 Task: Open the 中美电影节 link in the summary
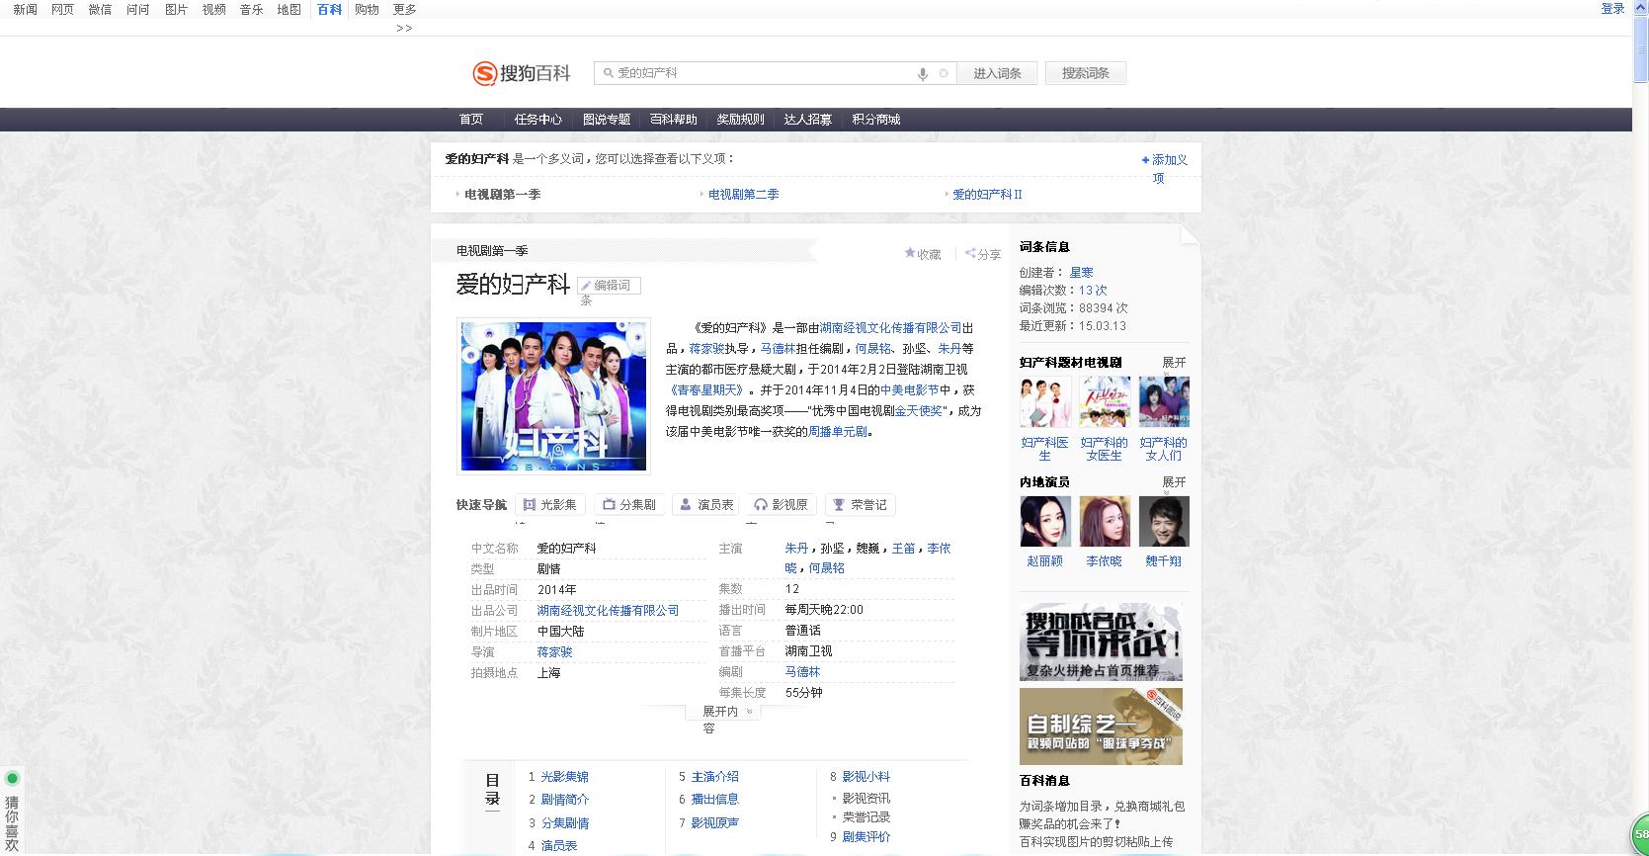tap(910, 390)
